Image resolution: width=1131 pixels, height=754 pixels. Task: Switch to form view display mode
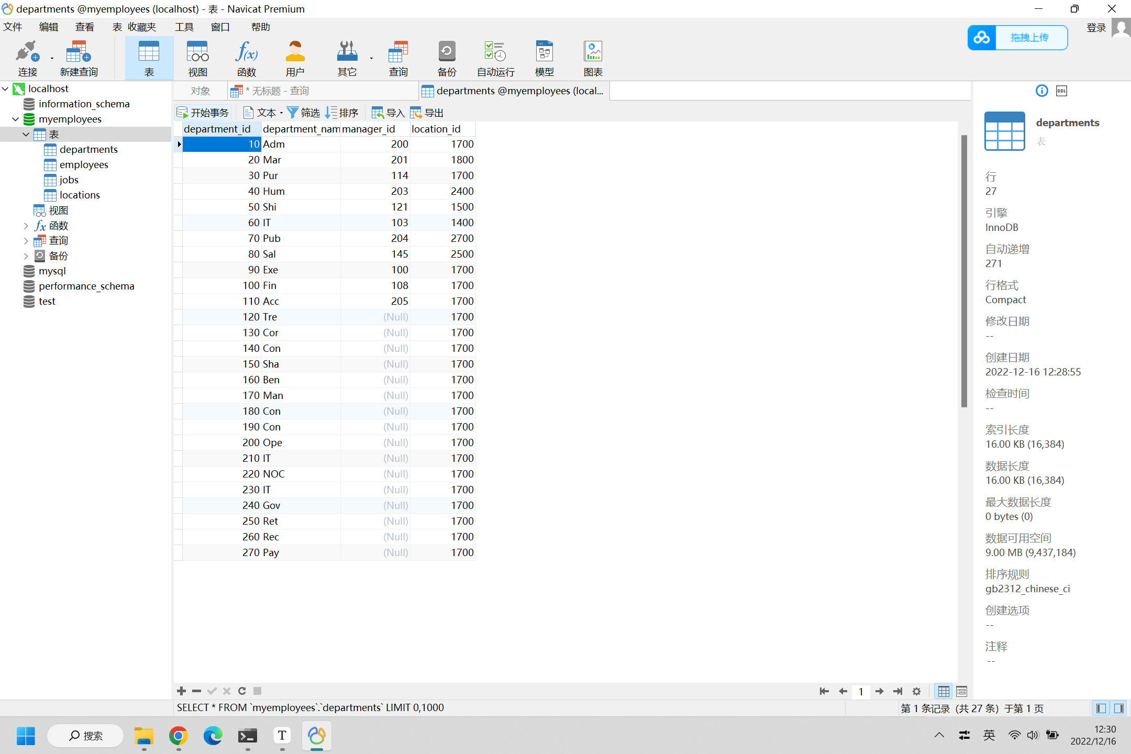961,692
